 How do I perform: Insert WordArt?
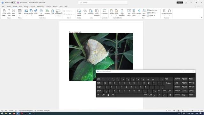tap(139, 13)
